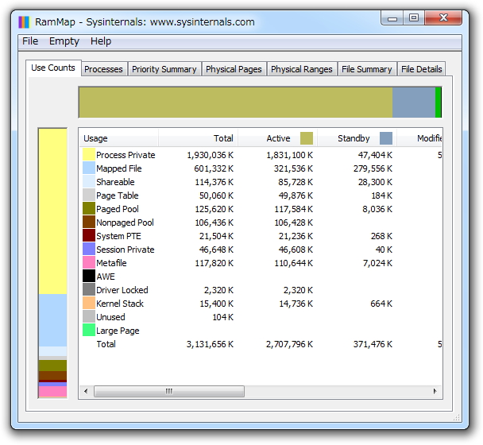Click the Usage column header

[x=118, y=138]
